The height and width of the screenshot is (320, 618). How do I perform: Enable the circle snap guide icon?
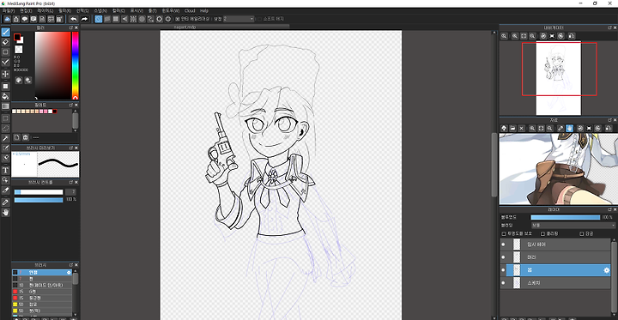pos(142,19)
